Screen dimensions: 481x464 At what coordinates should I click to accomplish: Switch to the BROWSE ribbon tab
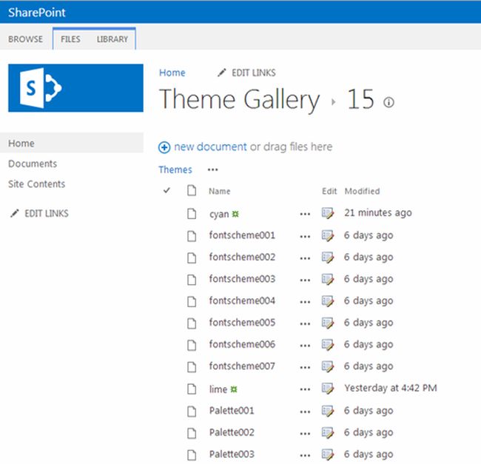(x=25, y=39)
